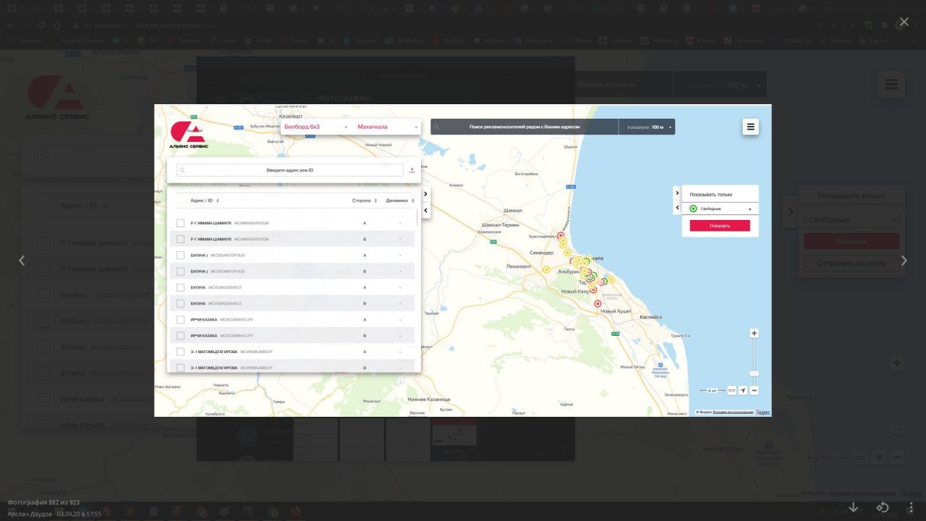Viewport: 926px width, 521px height.
Task: Collapse the filter panel with left arrow
Action: coord(677,208)
